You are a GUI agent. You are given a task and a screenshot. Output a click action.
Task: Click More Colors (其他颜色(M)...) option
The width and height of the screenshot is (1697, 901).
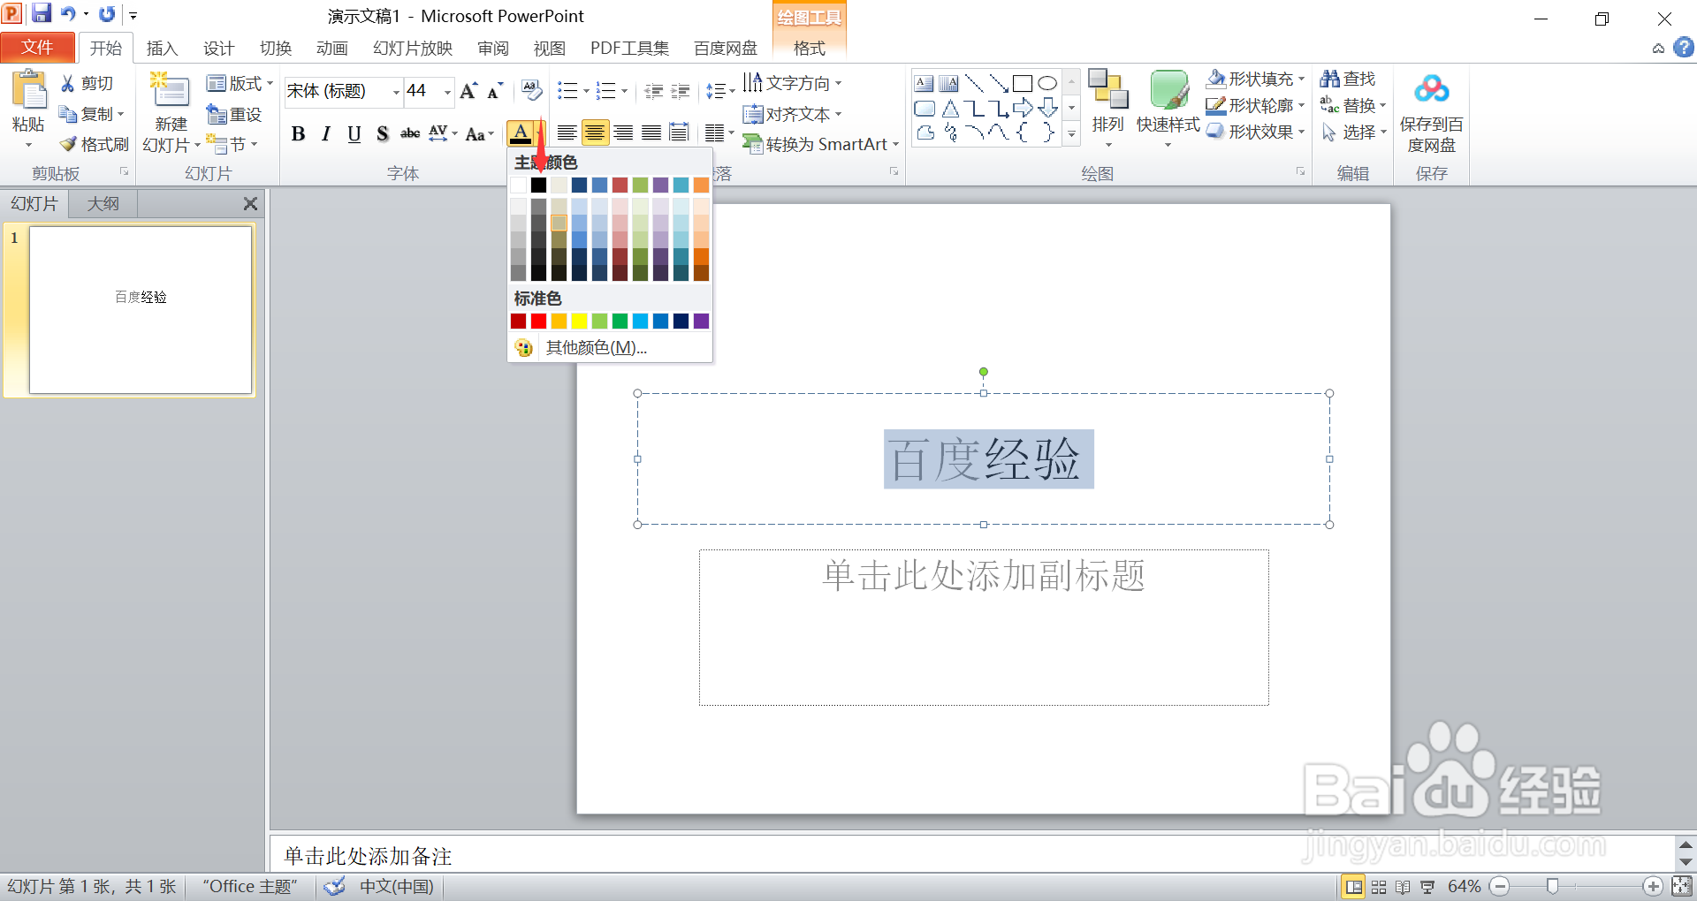click(x=610, y=348)
